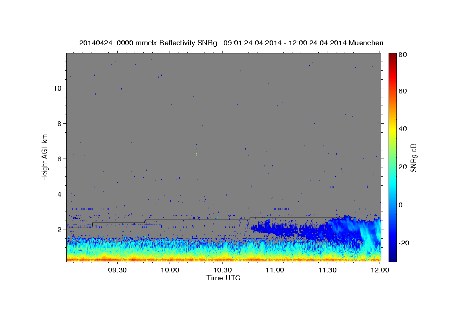Screen dimensions: 471x314
Task: Click the 10:00 time tick label
Action: click(170, 270)
